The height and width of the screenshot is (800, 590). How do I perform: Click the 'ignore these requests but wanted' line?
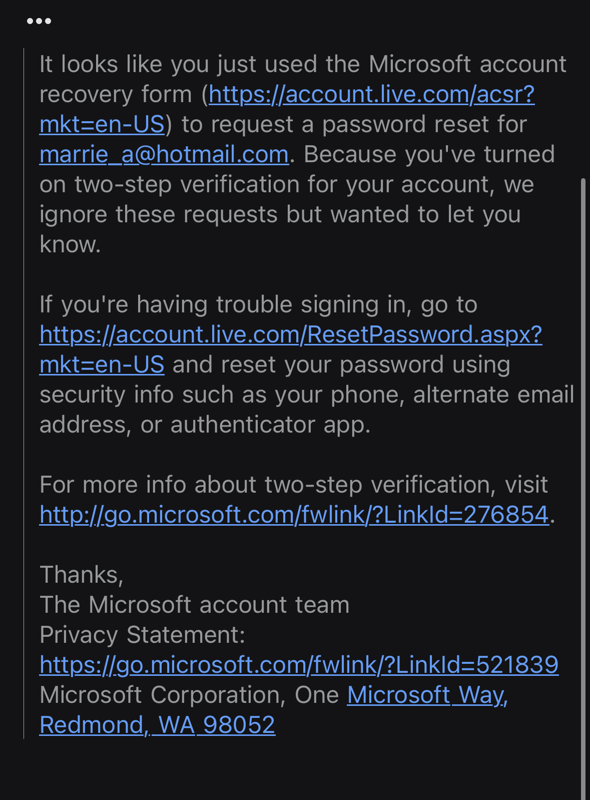click(280, 214)
